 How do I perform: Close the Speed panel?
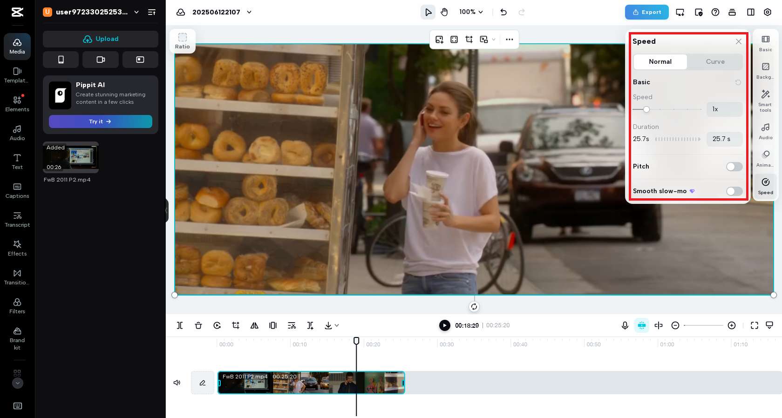click(x=739, y=41)
